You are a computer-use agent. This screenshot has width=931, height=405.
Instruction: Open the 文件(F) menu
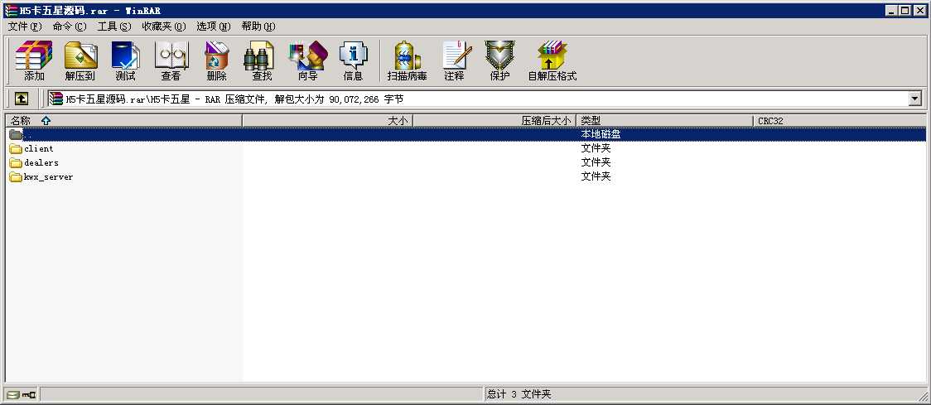coord(25,27)
